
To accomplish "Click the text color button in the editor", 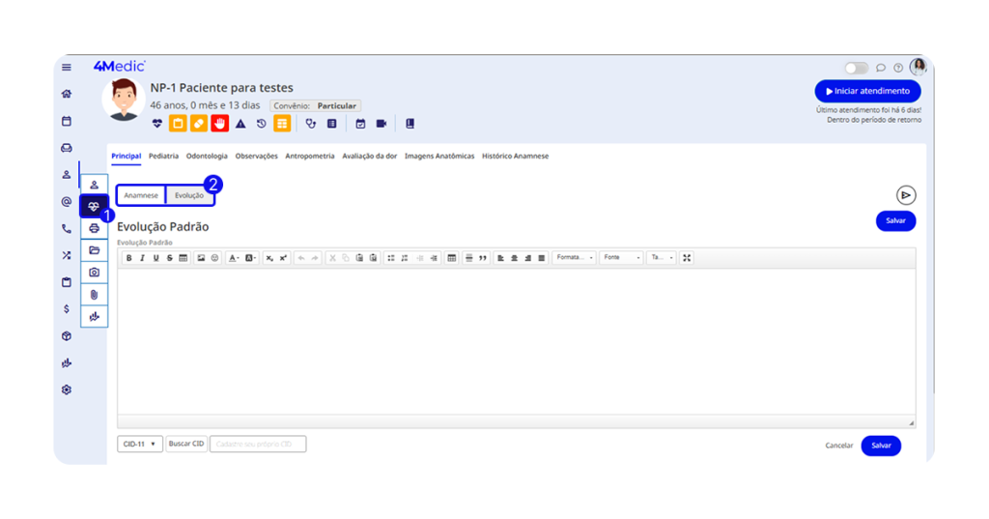I will coord(234,258).
